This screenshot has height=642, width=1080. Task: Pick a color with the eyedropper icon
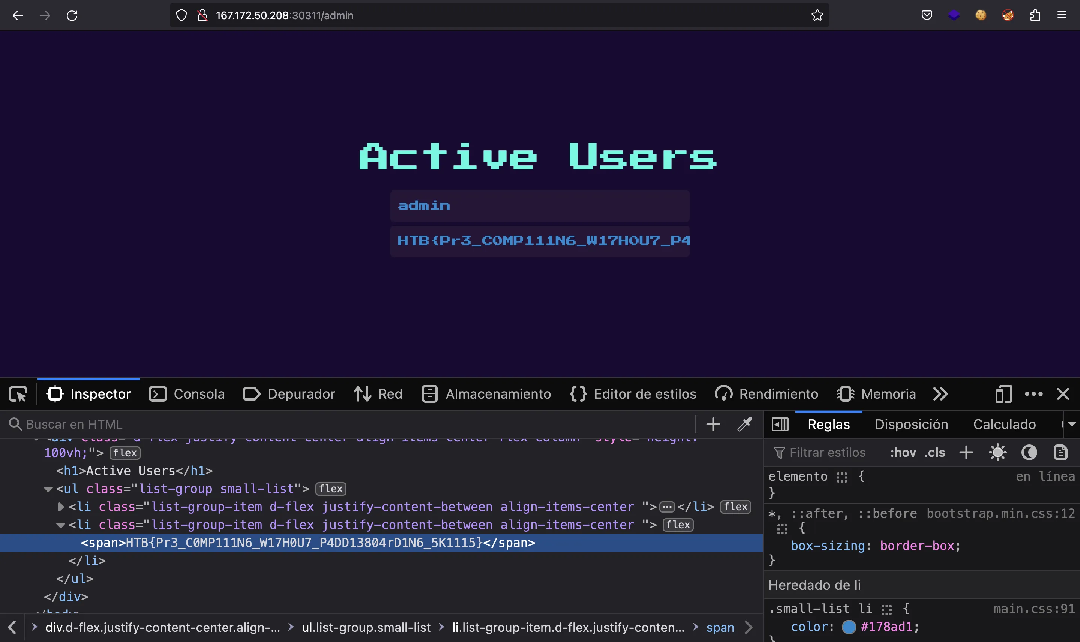tap(744, 424)
